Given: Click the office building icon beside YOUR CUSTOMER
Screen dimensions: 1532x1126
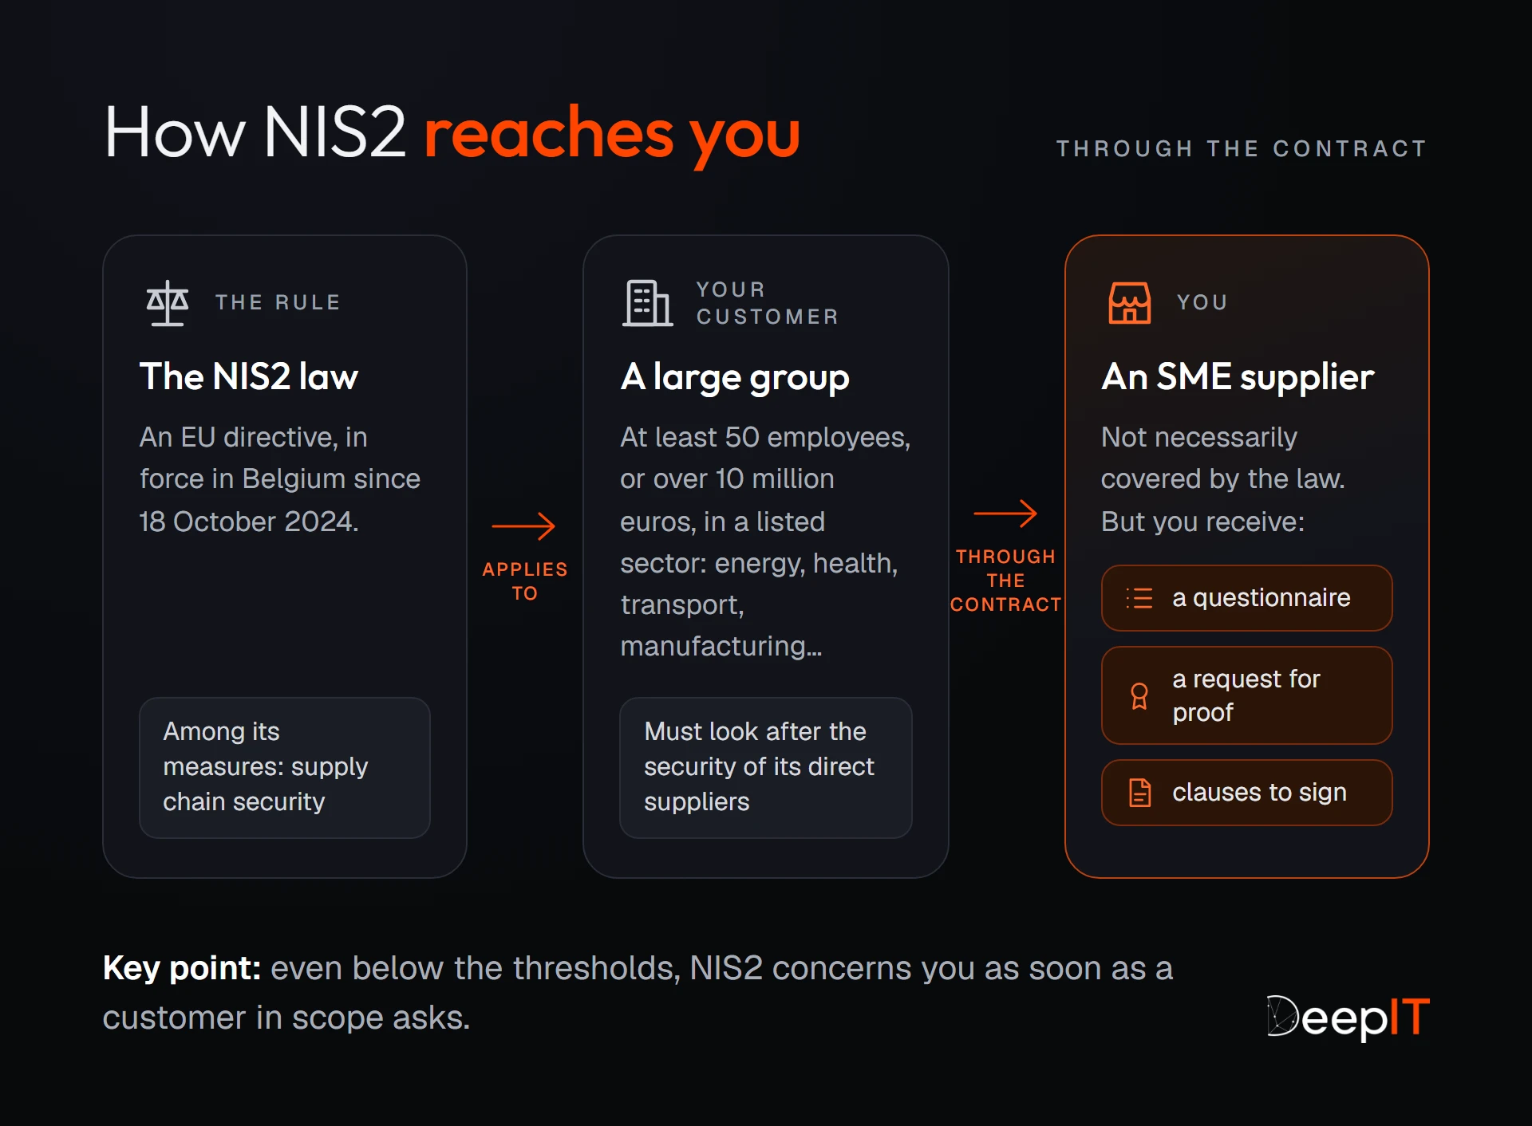Looking at the screenshot, I should (647, 303).
